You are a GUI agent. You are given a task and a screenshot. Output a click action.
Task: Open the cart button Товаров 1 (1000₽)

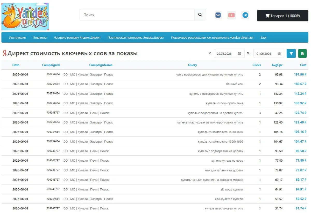(x=282, y=16)
